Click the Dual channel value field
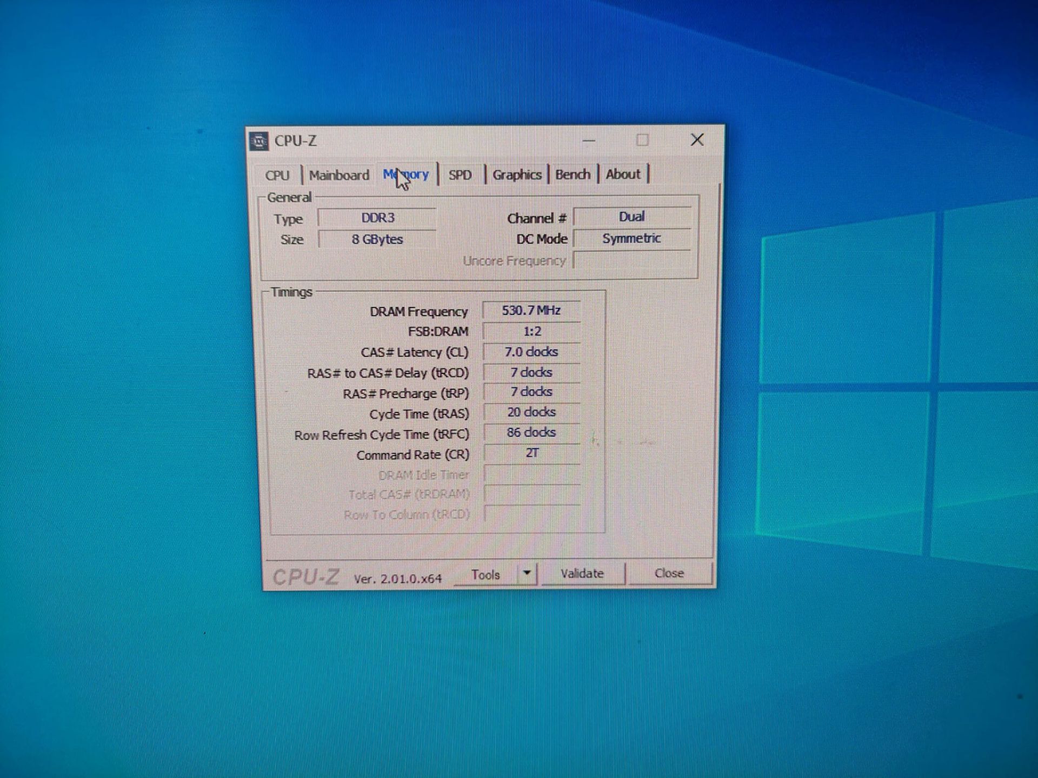1038x778 pixels. tap(631, 217)
